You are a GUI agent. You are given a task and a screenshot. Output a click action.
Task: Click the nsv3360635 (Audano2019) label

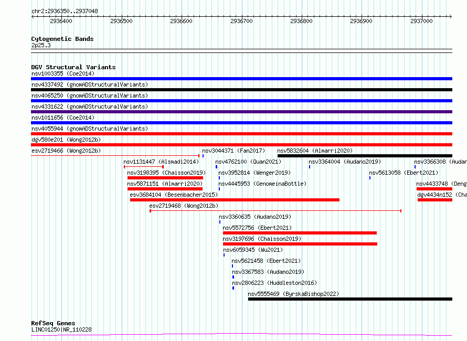pyautogui.click(x=255, y=217)
